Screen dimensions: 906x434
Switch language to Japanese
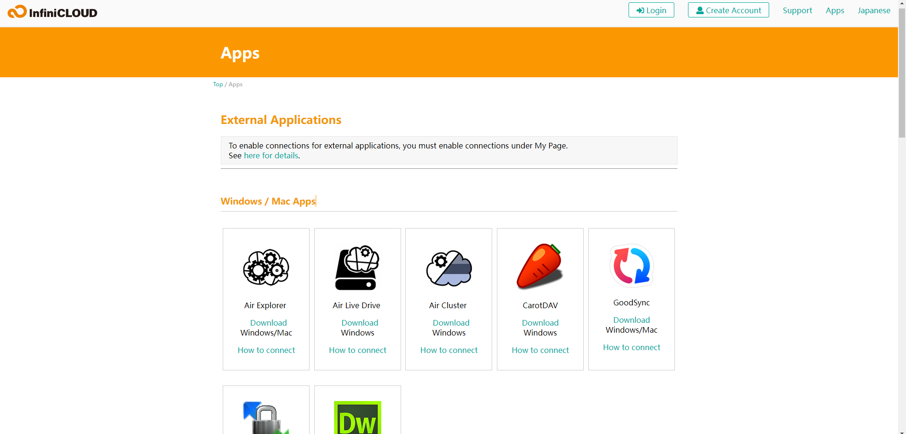(874, 10)
